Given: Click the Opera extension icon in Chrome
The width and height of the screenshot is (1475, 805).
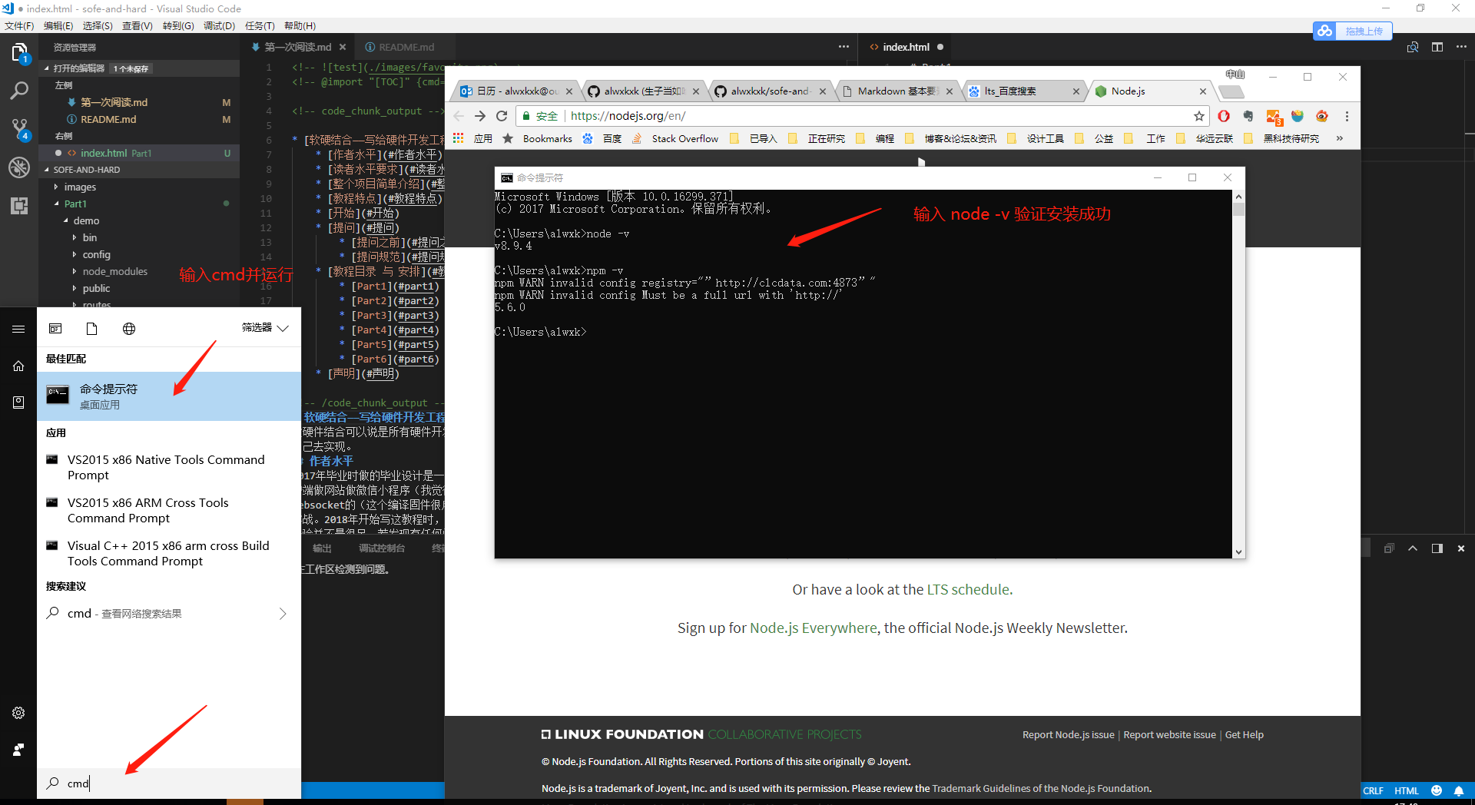Looking at the screenshot, I should [x=1224, y=116].
